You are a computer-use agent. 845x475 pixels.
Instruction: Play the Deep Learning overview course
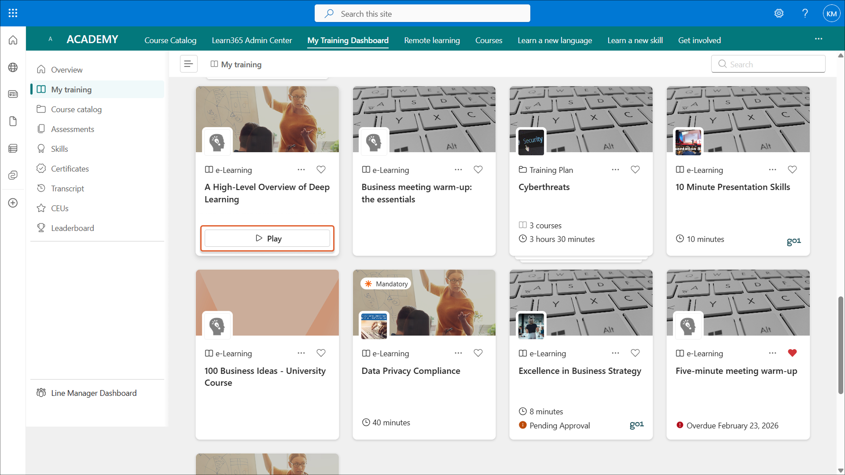point(267,238)
